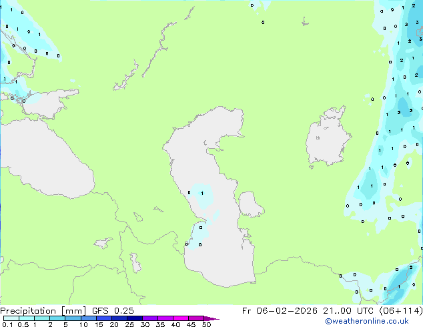The width and height of the screenshot is (423, 327).
Task: Pick the 10–15 mm legend color
Action: pos(89,318)
